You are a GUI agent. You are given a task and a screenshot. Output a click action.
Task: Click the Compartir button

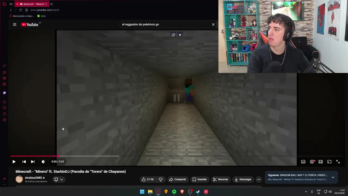[177, 179]
